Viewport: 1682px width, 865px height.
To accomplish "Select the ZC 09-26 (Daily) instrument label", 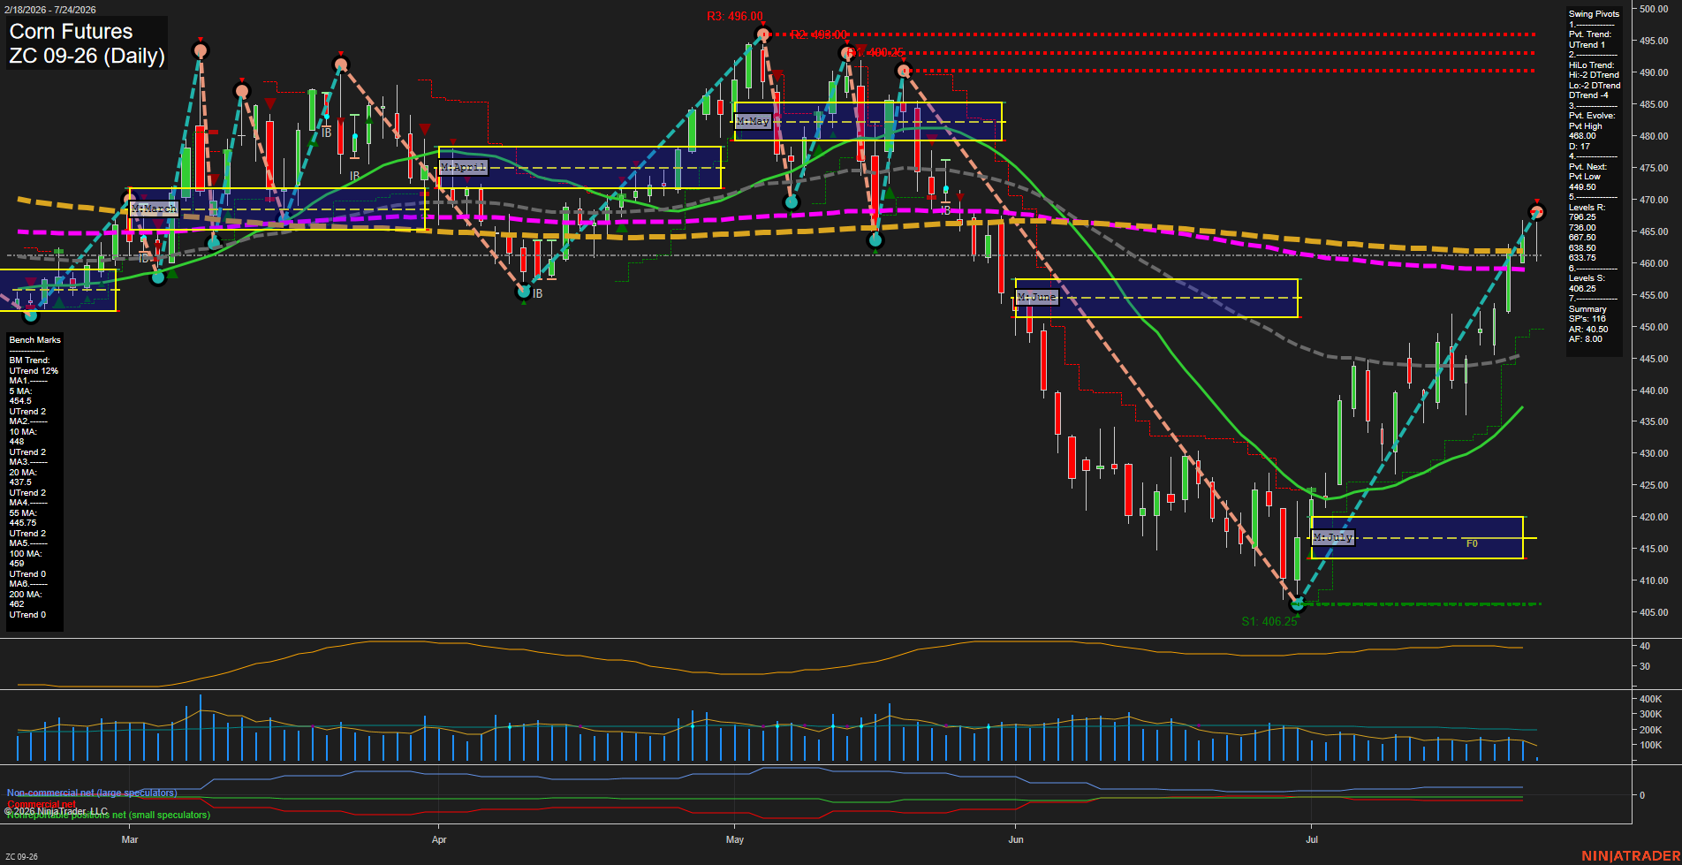I will point(87,57).
